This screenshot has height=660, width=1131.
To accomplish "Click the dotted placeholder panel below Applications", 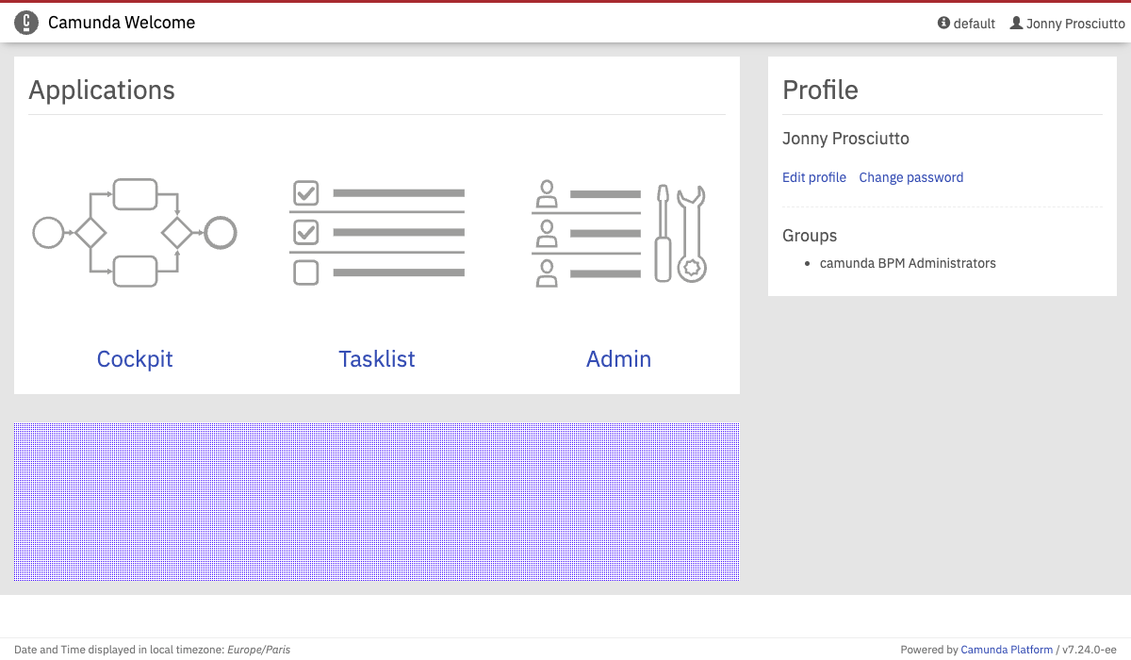I will click(x=377, y=502).
